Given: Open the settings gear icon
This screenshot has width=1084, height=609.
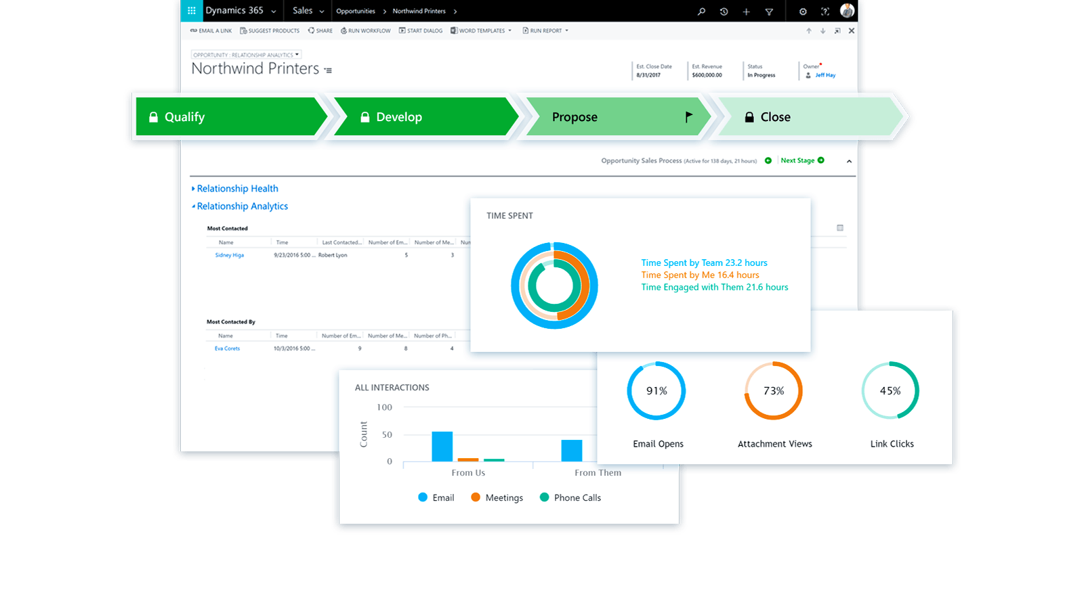Looking at the screenshot, I should [803, 12].
